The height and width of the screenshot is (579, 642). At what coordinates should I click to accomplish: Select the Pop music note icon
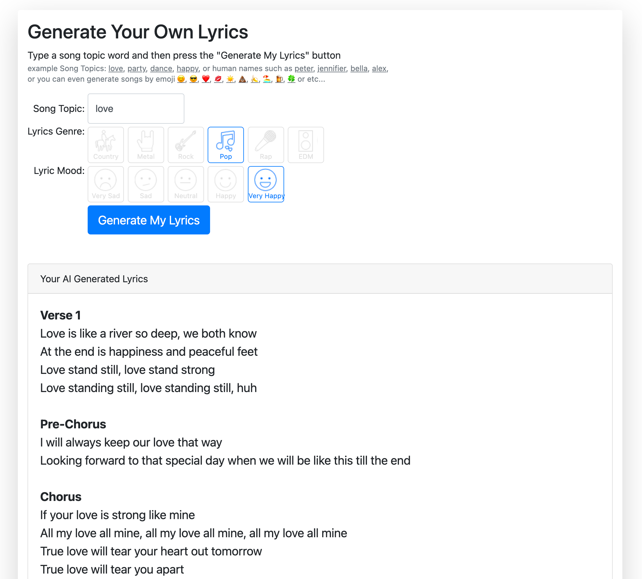pyautogui.click(x=226, y=145)
